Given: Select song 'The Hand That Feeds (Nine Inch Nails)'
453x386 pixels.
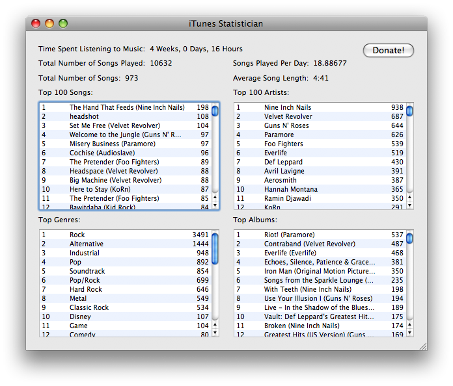Looking at the screenshot, I should coord(126,107).
